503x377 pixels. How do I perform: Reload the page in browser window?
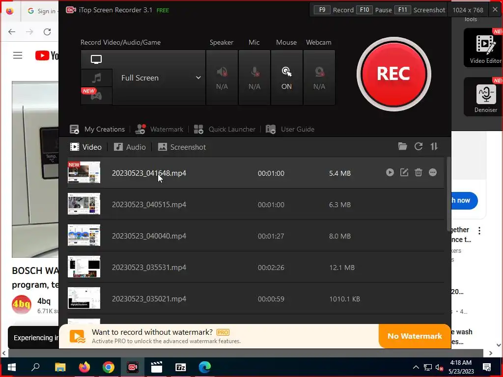tap(47, 32)
